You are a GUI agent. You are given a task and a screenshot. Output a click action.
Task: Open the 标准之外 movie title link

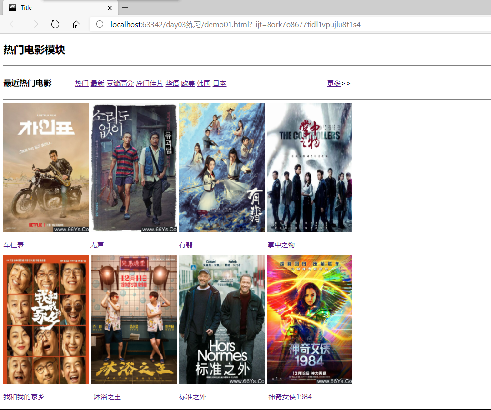192,397
